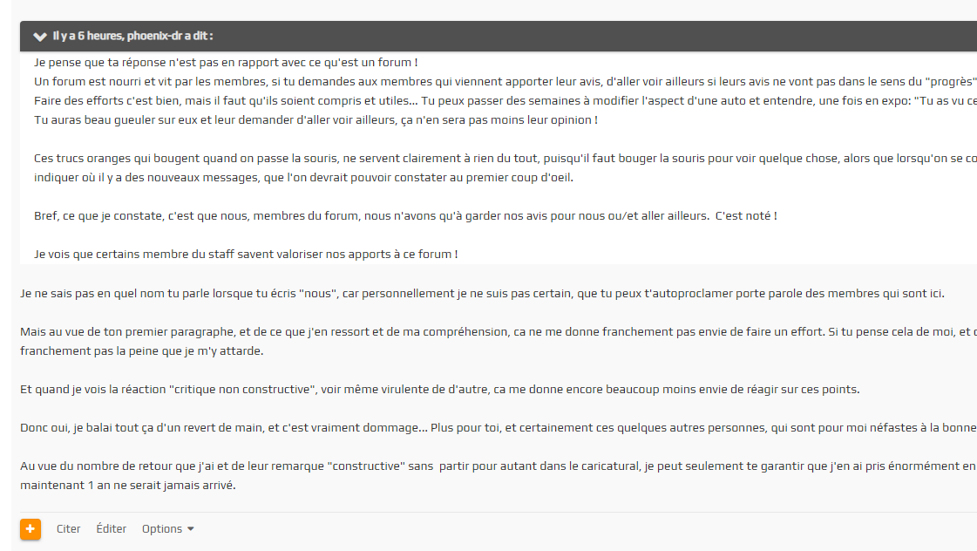Image resolution: width=977 pixels, height=551 pixels.
Task: Click the orange plus multi-quote button
Action: click(x=31, y=529)
